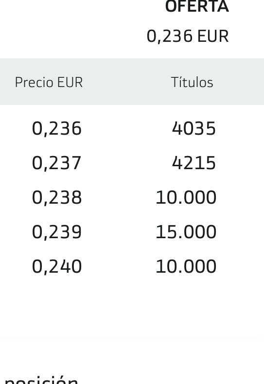Select the Títulos column header
This screenshot has height=384, width=264.
192,82
